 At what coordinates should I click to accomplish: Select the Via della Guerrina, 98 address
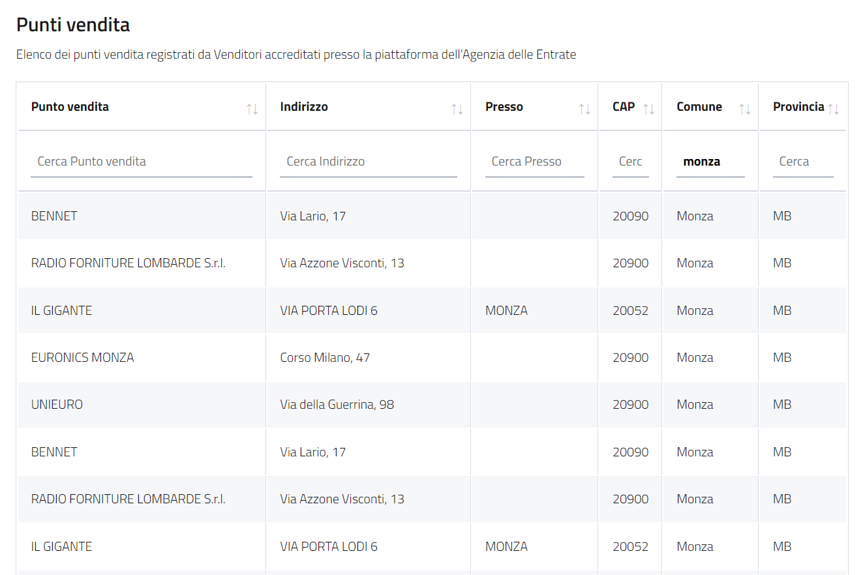tap(337, 404)
